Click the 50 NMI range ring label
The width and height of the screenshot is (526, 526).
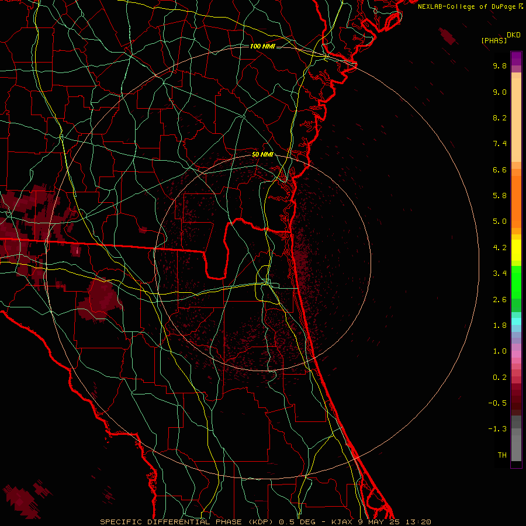262,155
